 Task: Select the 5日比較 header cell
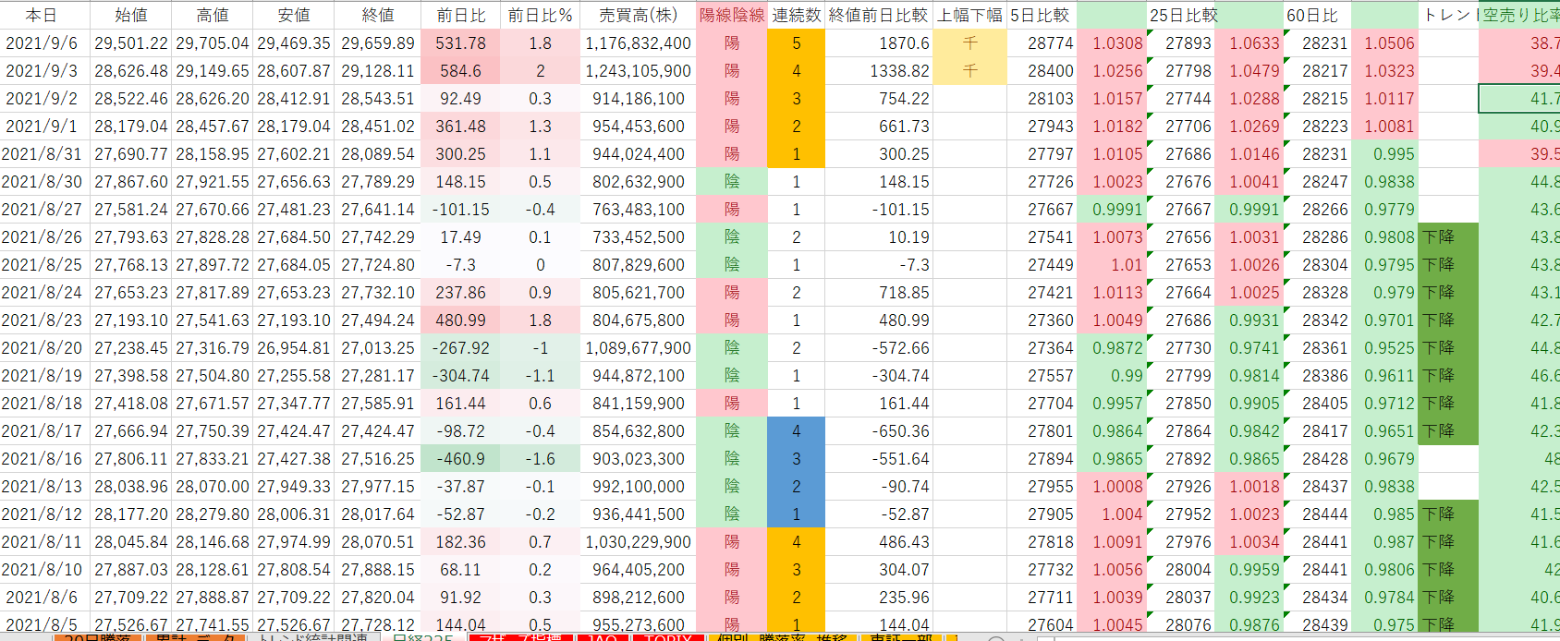[x=1042, y=15]
